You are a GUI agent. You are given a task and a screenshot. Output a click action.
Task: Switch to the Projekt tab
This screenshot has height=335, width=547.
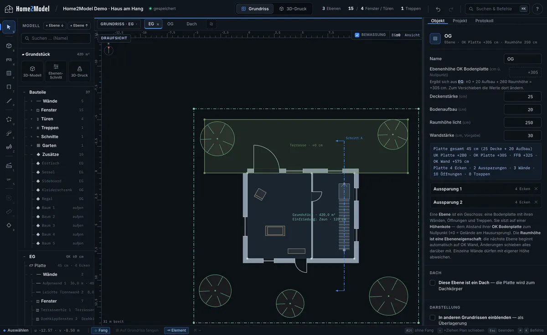click(x=460, y=21)
